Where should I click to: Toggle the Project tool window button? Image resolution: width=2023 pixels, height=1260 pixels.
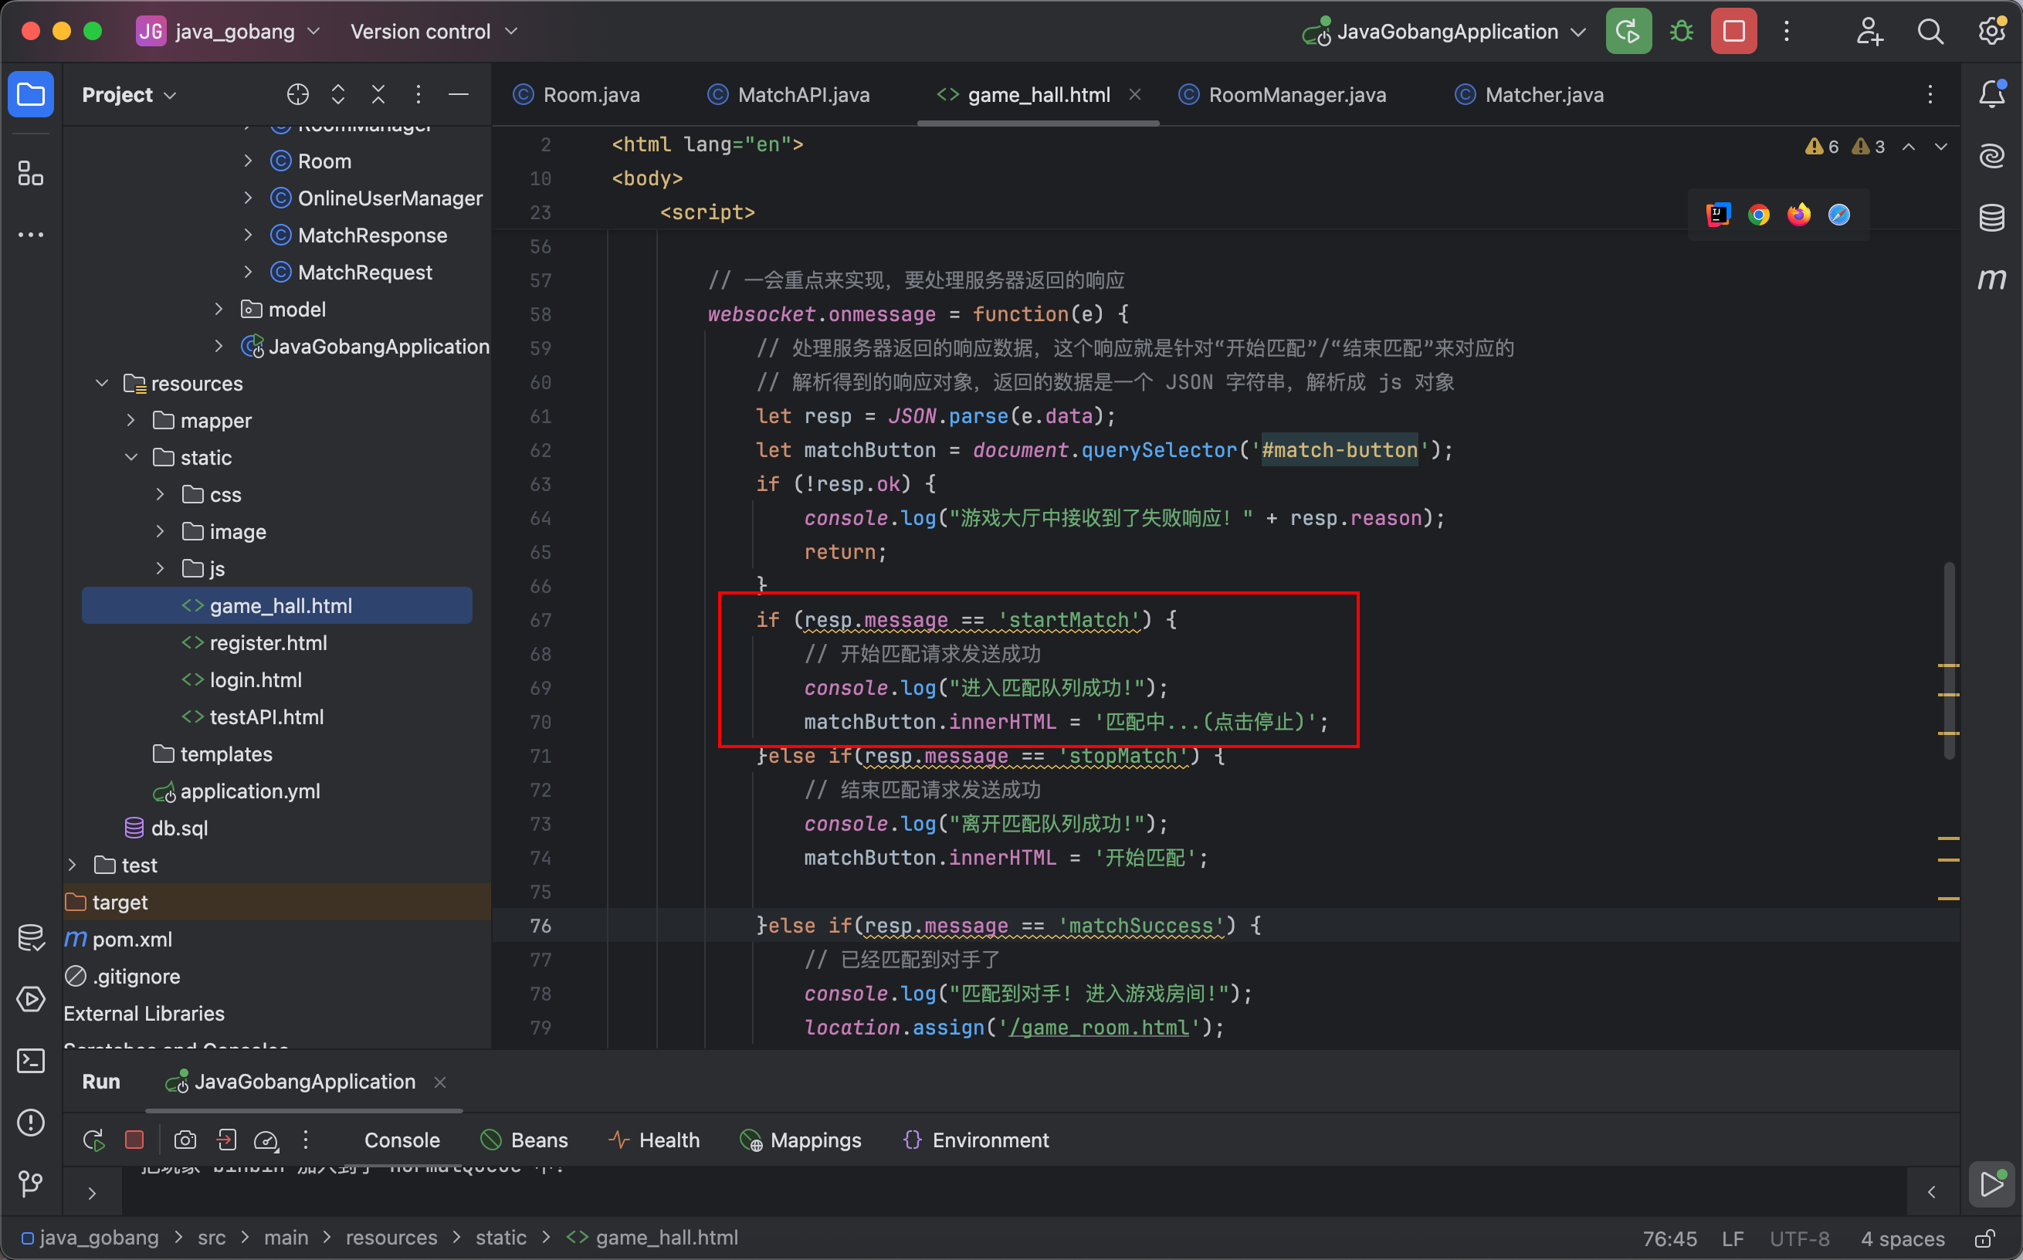(31, 94)
